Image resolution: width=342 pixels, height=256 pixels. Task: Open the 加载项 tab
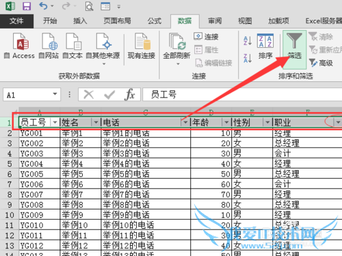click(x=278, y=21)
